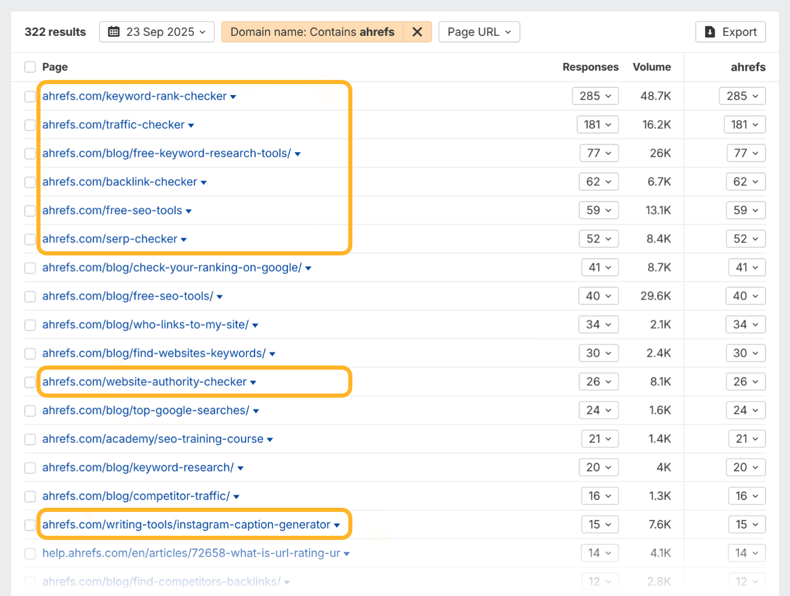The height and width of the screenshot is (596, 790).
Task: Expand caret next to seo-training-course URL
Action: click(270, 440)
